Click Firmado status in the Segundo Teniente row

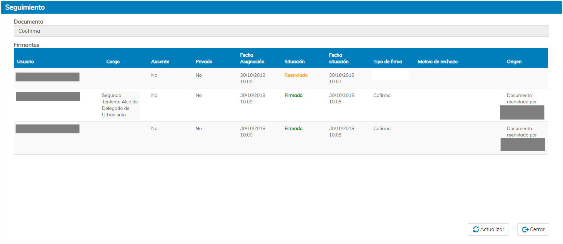click(293, 95)
